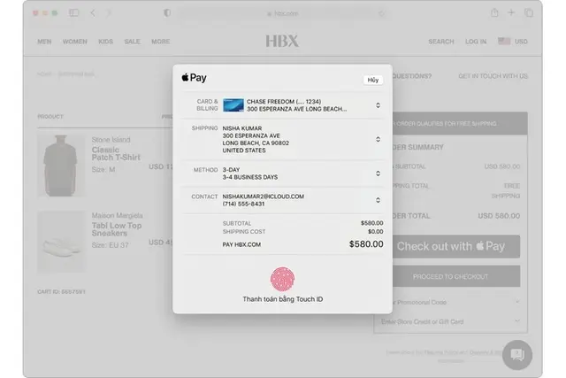Click the Thanh toán bằng Touch ID label
566x378 pixels.
coord(283,299)
